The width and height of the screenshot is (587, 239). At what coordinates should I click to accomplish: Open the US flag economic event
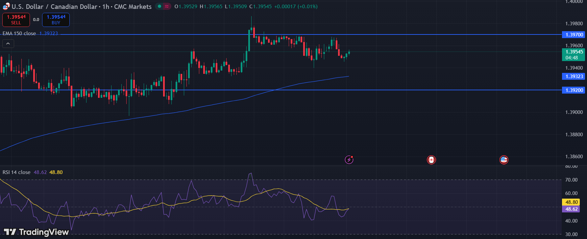point(504,160)
